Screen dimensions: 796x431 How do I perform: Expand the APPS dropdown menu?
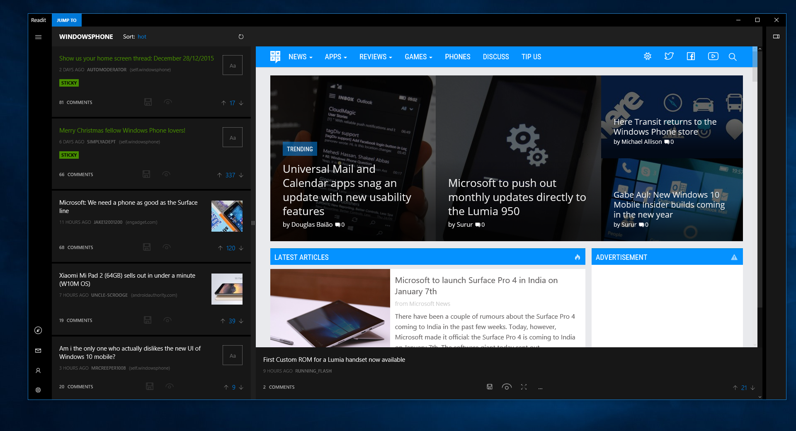click(x=336, y=57)
